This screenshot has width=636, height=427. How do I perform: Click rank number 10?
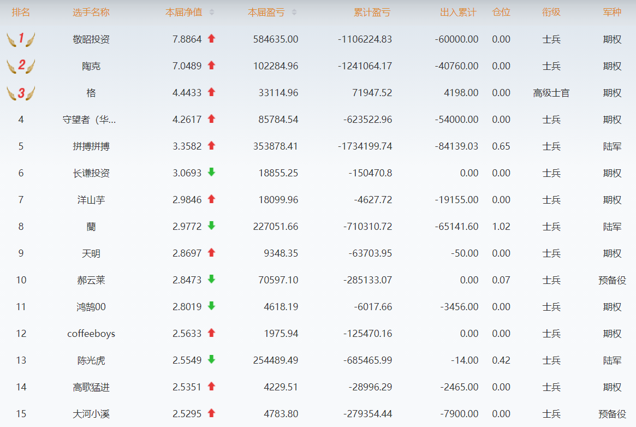[x=21, y=280]
